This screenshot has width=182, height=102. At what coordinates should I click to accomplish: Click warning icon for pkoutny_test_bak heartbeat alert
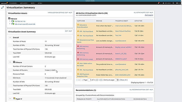pos(78,70)
